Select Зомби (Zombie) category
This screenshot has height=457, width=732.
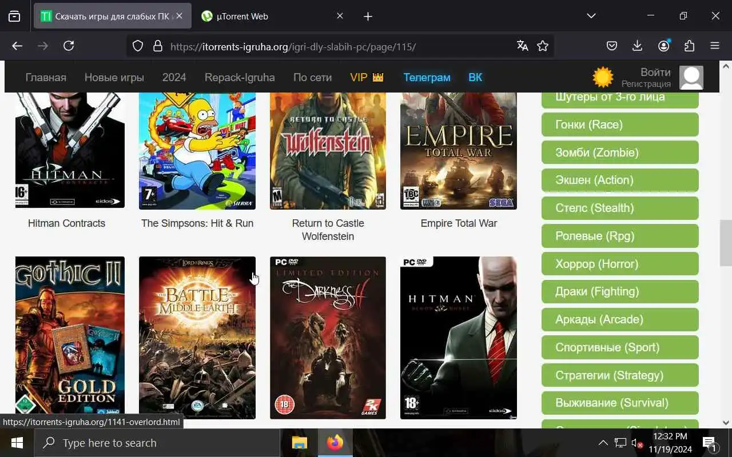point(620,153)
